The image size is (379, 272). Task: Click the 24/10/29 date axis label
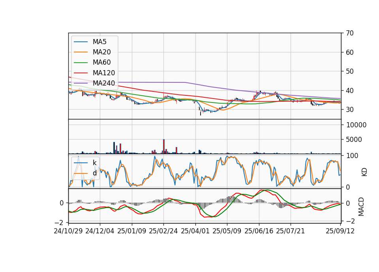click(x=68, y=231)
